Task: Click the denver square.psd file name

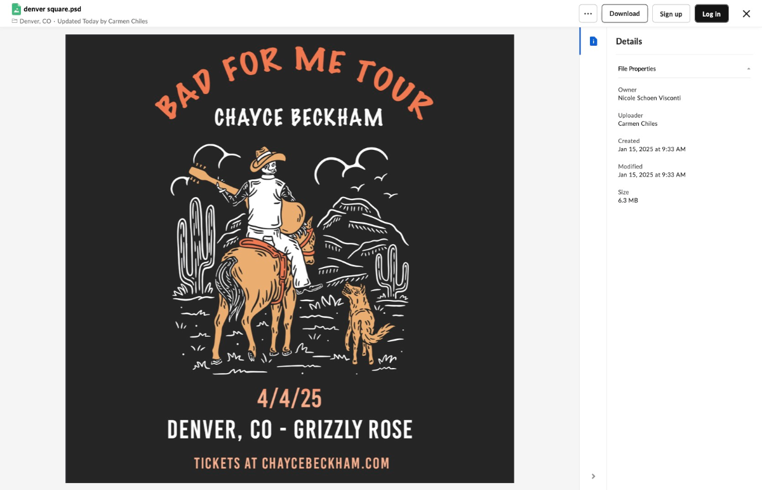Action: (52, 9)
